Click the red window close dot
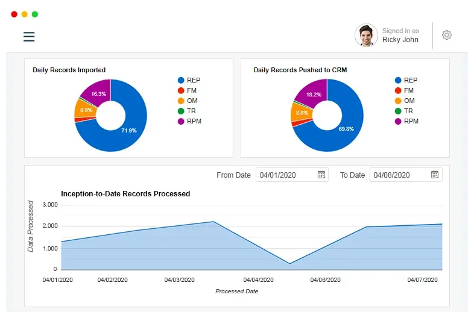The image size is (474, 318). [x=14, y=14]
